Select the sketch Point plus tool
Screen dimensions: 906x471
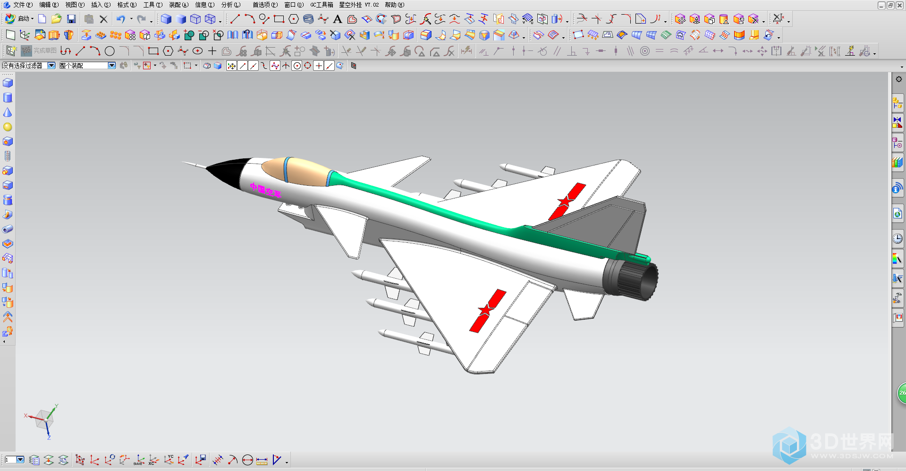click(x=212, y=51)
